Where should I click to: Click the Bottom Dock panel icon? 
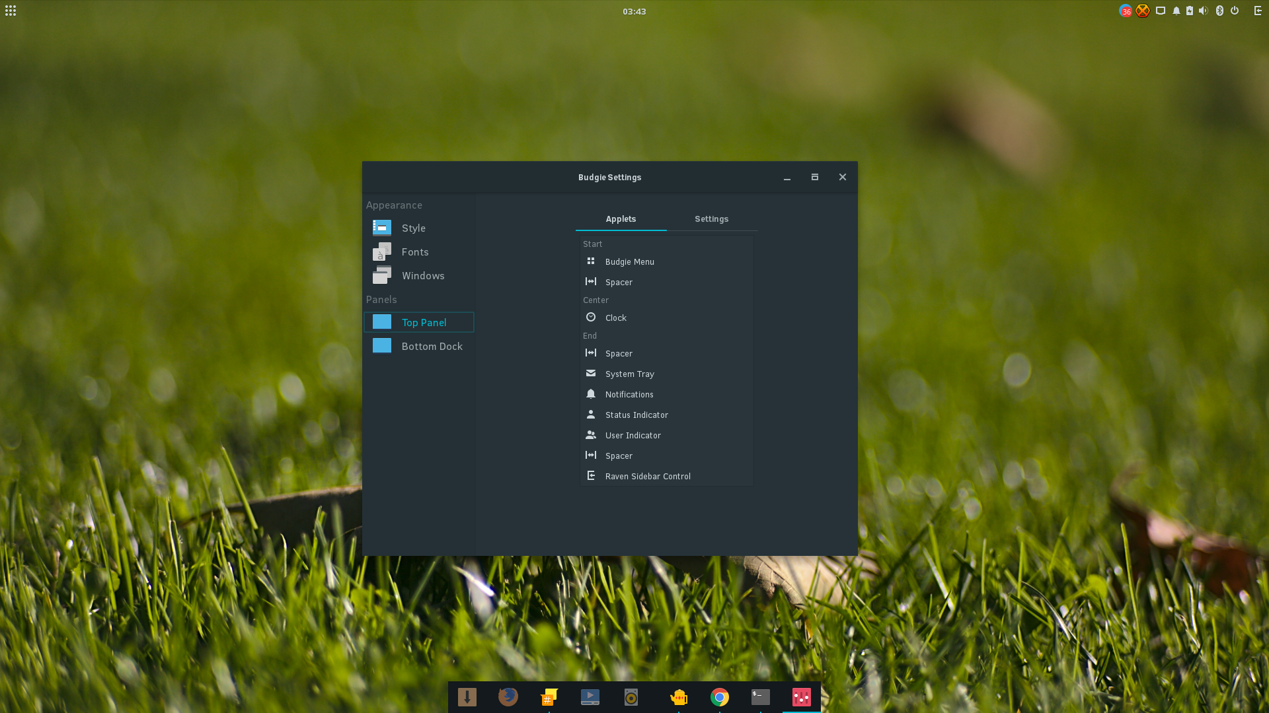[x=382, y=346]
